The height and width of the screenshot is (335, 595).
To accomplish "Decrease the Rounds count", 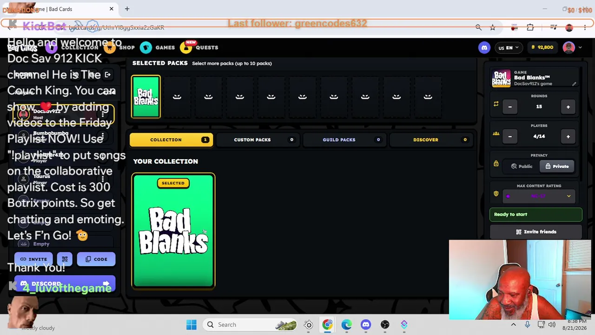I will point(510,107).
